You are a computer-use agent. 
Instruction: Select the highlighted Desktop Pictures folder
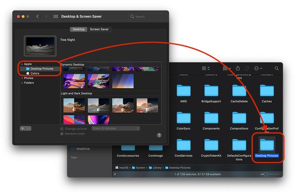pyautogui.click(x=267, y=144)
